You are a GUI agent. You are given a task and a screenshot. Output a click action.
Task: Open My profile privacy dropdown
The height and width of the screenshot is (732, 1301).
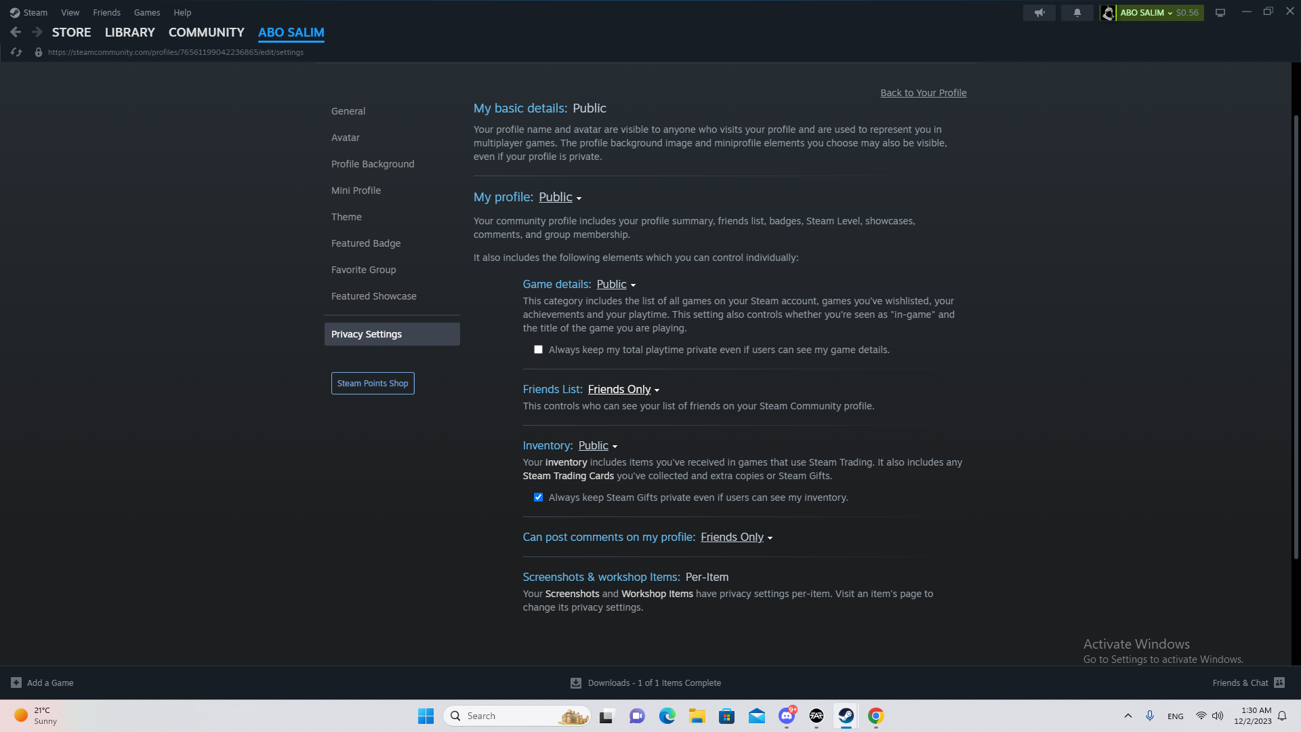tap(560, 197)
